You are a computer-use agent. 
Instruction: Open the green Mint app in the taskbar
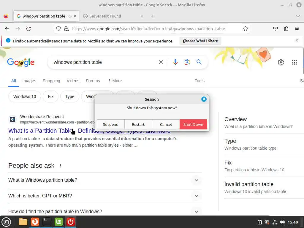coord(59,222)
